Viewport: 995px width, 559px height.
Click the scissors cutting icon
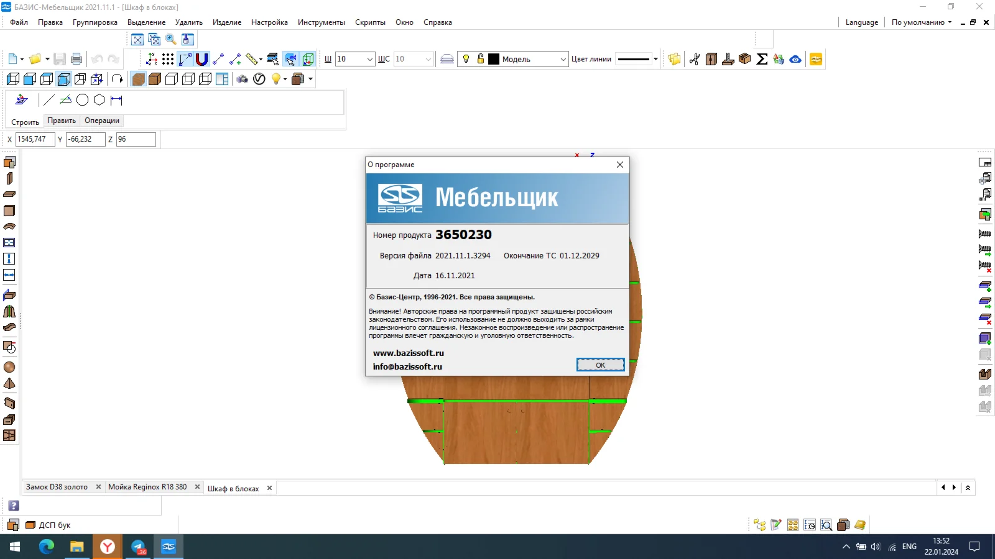click(695, 59)
